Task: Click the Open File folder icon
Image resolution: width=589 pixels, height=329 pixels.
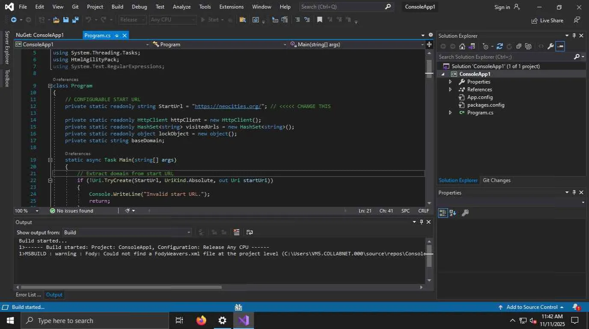Action: pyautogui.click(x=56, y=20)
